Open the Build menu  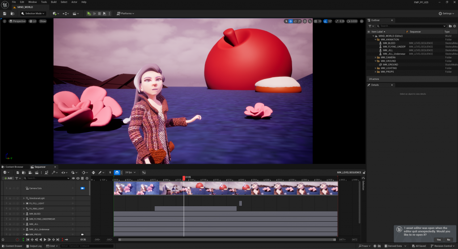coord(53,2)
